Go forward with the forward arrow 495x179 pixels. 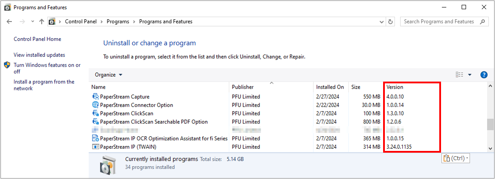point(22,21)
